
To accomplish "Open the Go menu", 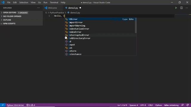I will click(x=39, y=2).
